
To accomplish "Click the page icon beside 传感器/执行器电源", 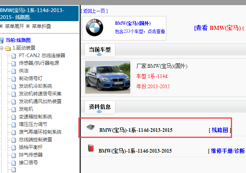I will 14,63.
